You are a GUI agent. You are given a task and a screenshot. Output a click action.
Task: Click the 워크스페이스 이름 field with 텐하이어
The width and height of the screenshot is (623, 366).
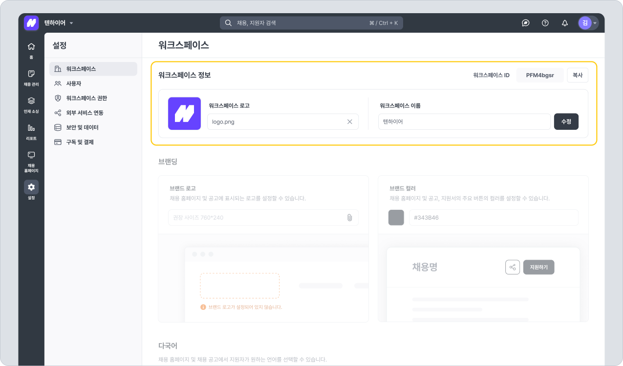(464, 122)
